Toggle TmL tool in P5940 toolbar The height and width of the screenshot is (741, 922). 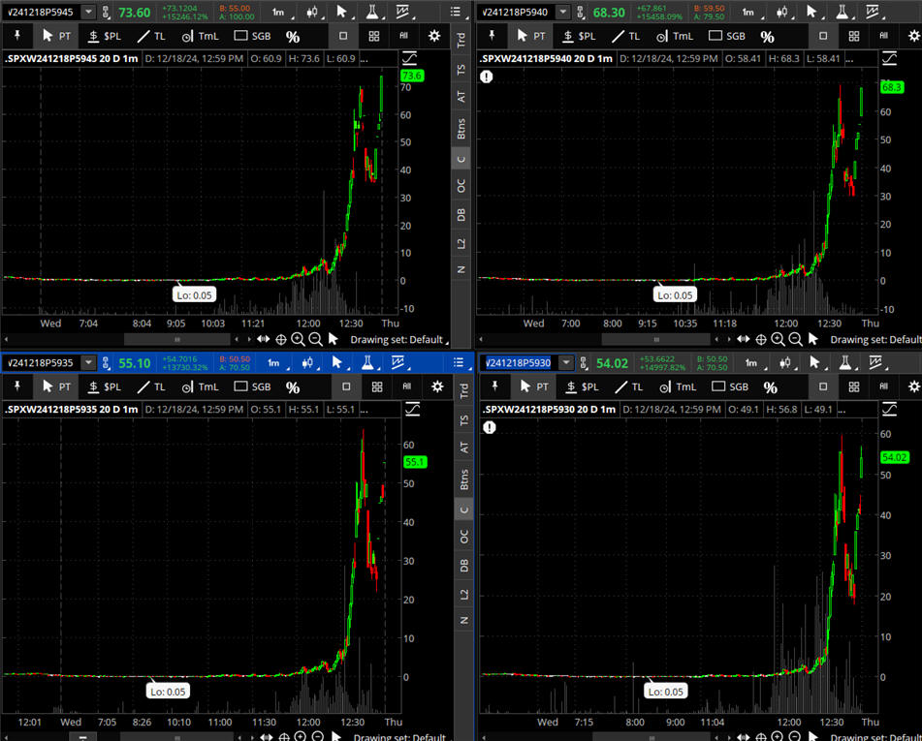click(675, 36)
